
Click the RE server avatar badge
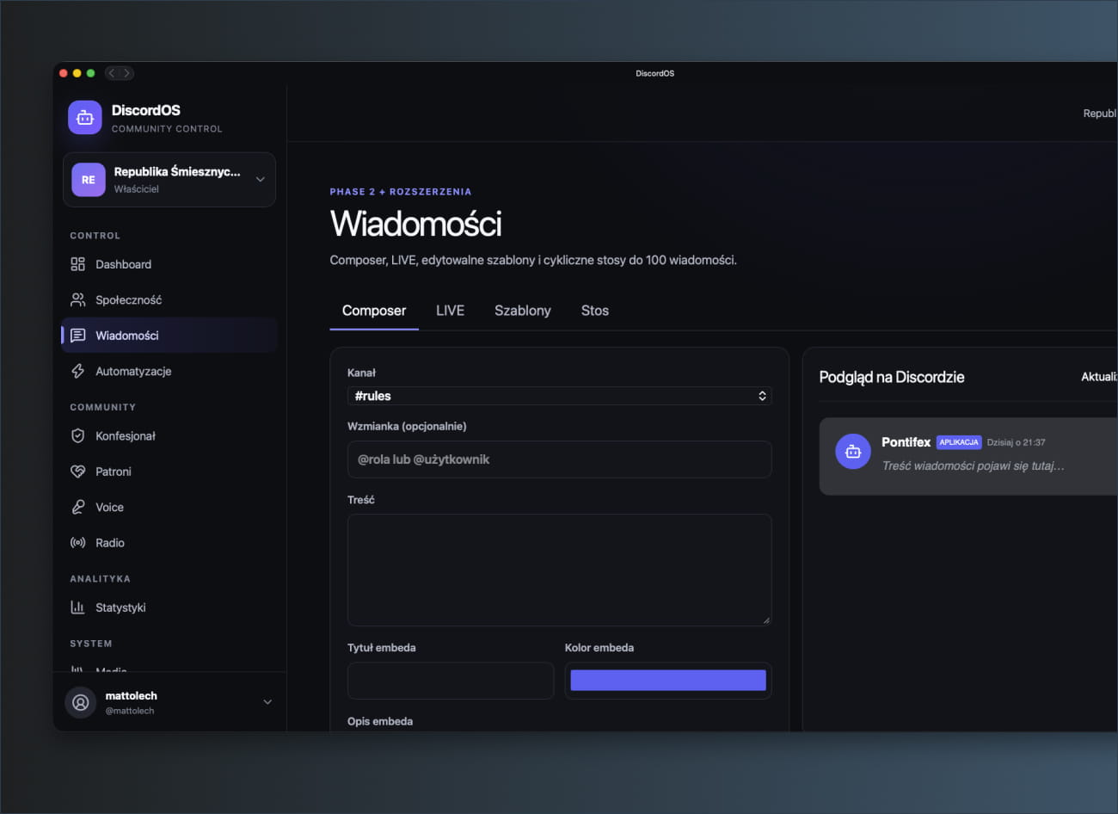[x=89, y=180]
